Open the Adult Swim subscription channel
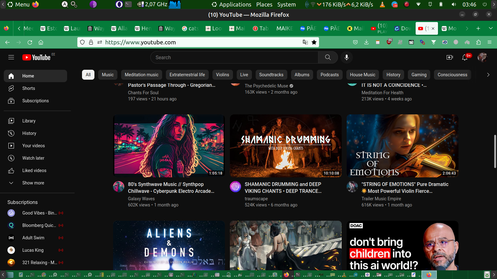 pos(33,238)
